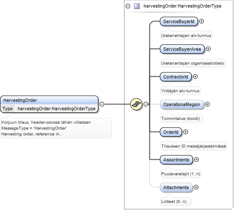Viewport: 234px width, 210px height.
Task: Click the purple complex type icon
Action: tap(137, 6)
